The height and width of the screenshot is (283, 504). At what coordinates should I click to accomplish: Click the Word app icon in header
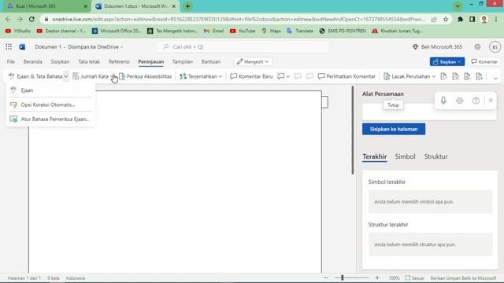(x=22, y=47)
